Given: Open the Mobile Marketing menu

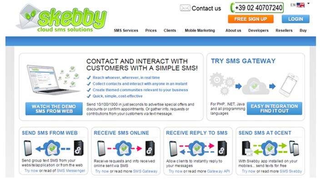Looking at the screenshot, I should [200, 30].
